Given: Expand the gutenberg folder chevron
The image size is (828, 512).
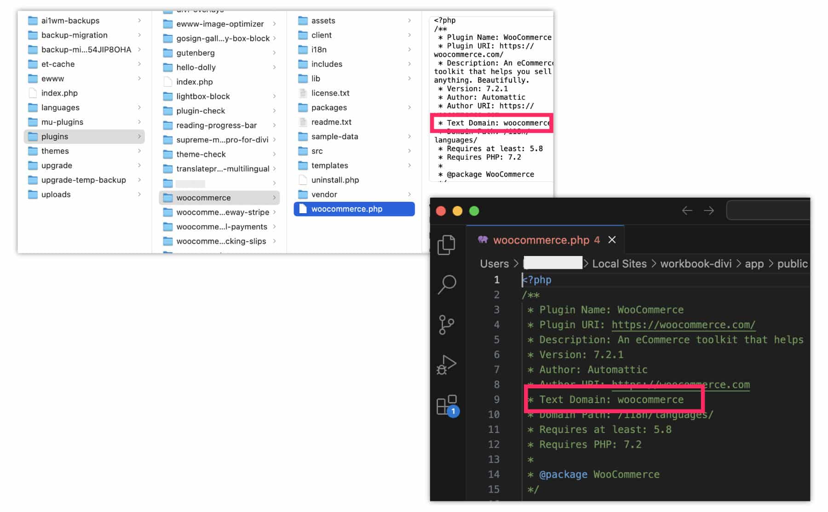Looking at the screenshot, I should pos(274,53).
